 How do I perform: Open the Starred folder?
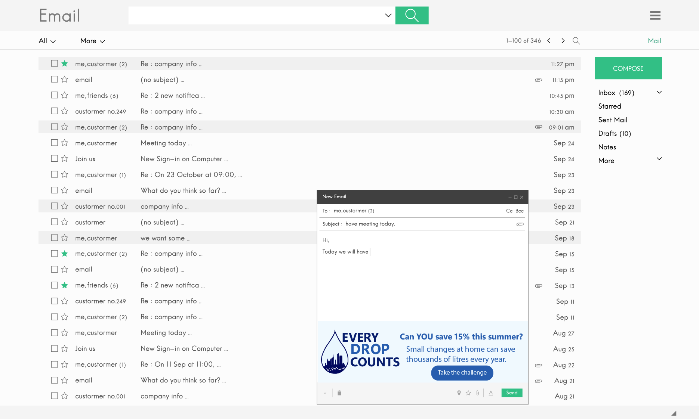(x=610, y=106)
